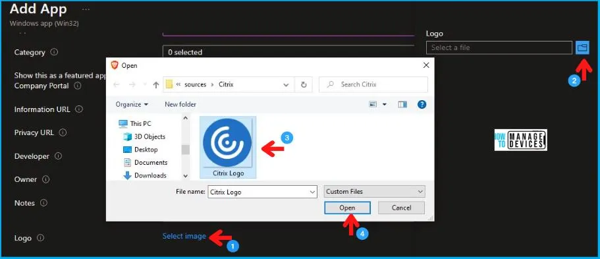This screenshot has width=600, height=259.
Task: Open recent locations dropdown arrow
Action: pyautogui.click(x=145, y=84)
